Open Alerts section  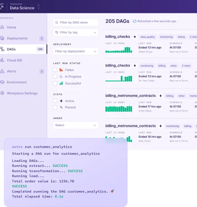11,71
